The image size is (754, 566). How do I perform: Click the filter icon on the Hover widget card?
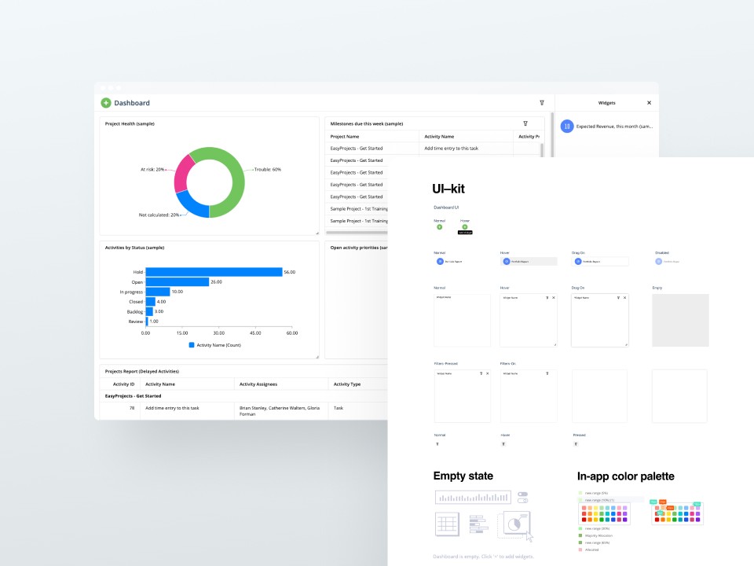pos(547,298)
